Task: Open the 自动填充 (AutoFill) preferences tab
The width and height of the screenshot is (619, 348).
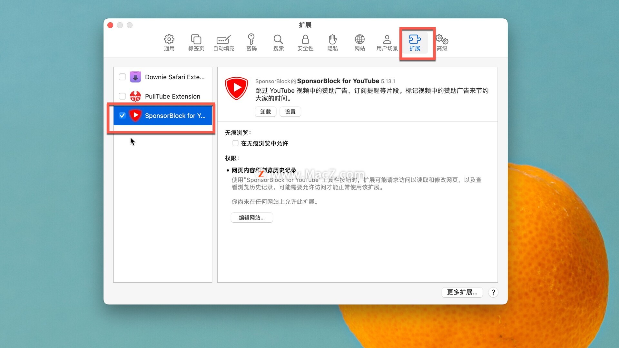Action: pos(224,43)
